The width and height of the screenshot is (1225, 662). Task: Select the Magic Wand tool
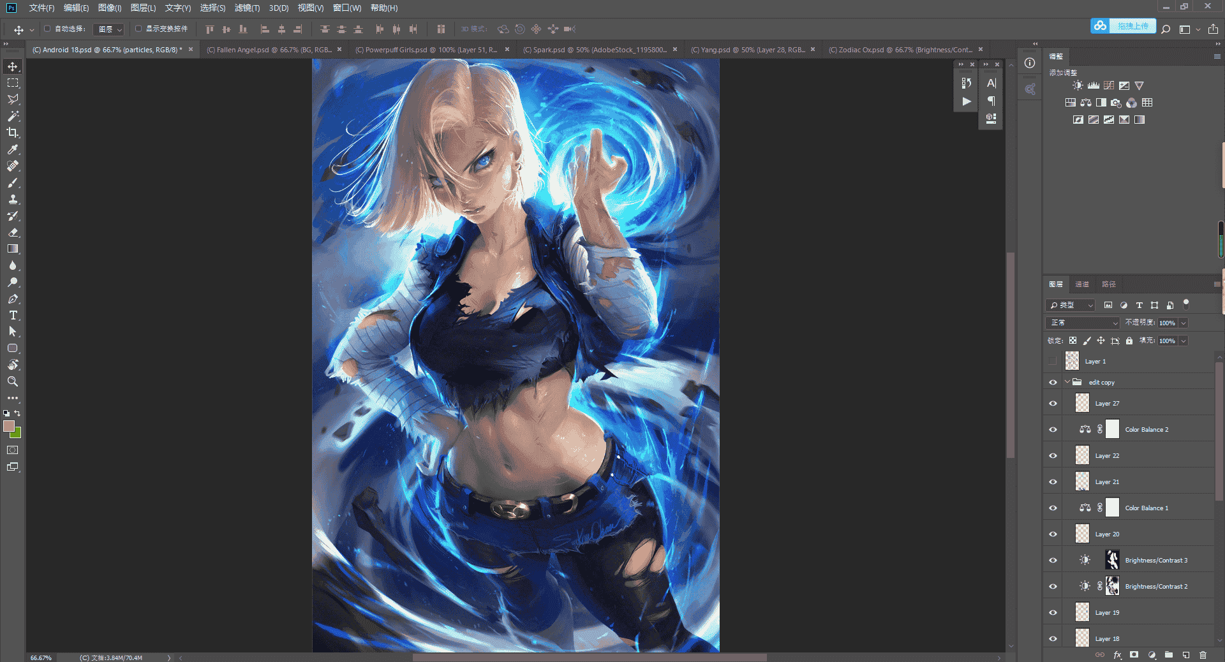[13, 116]
